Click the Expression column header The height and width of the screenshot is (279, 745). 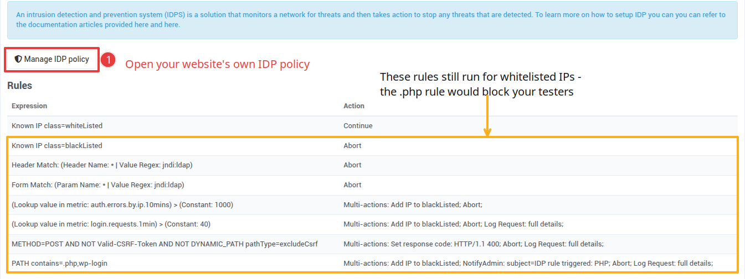point(29,106)
